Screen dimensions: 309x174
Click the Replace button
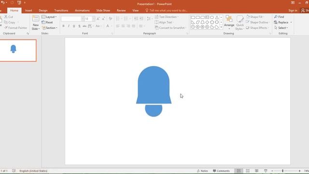(x=281, y=22)
